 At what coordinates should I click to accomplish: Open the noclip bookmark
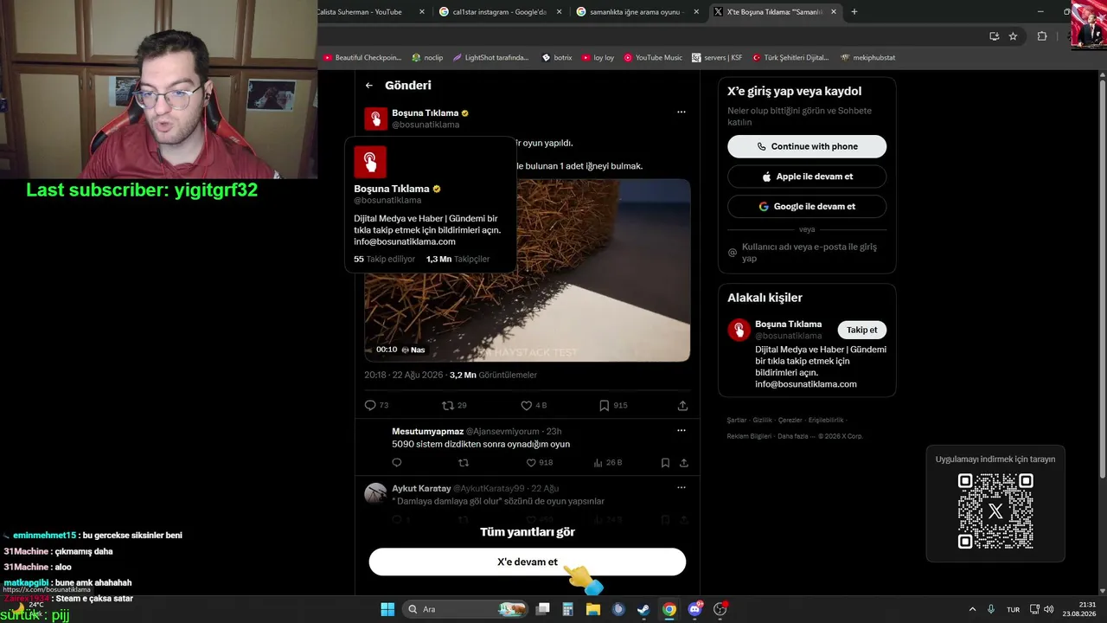(x=427, y=58)
